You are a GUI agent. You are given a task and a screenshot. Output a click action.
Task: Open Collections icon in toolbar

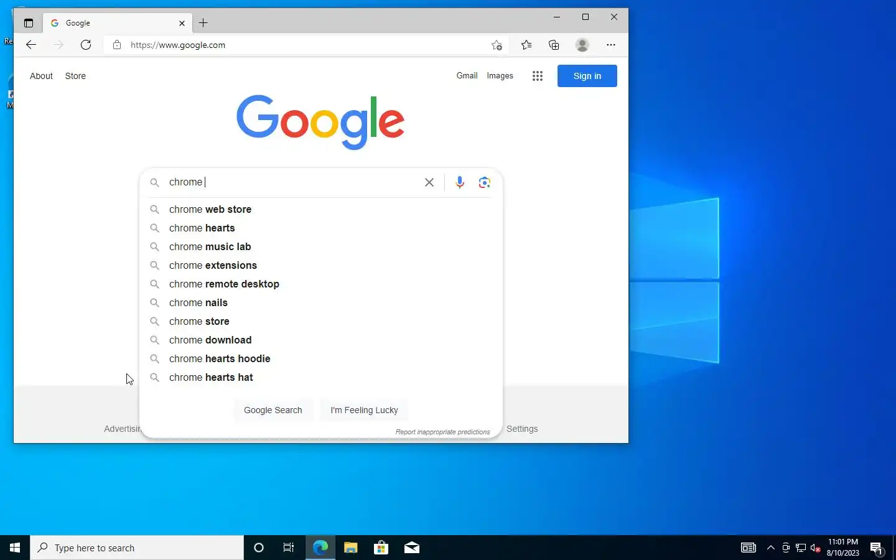pyautogui.click(x=554, y=45)
